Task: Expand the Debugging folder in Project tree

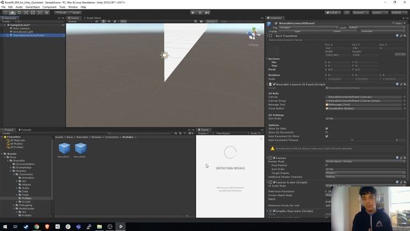Action: pos(14,205)
